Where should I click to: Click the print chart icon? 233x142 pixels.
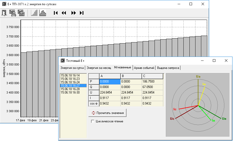(x=12, y=13)
